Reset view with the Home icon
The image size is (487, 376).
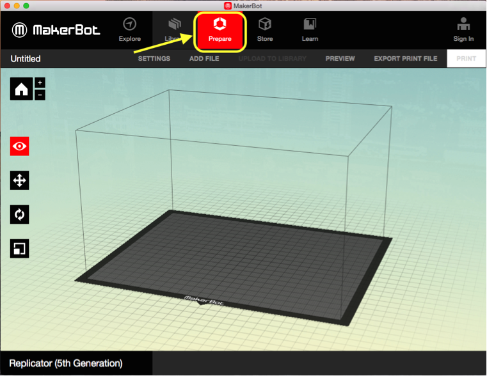21,89
